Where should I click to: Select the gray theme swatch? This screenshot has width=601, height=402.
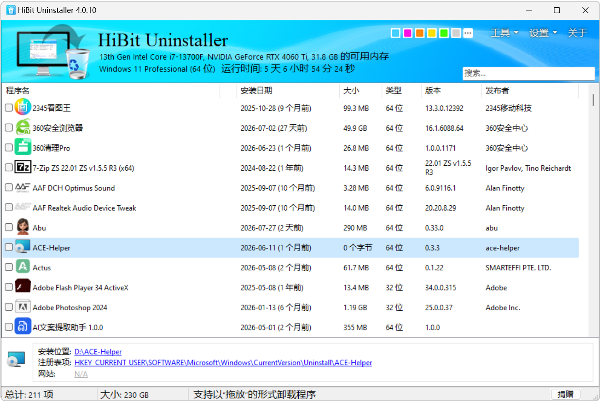tap(456, 33)
